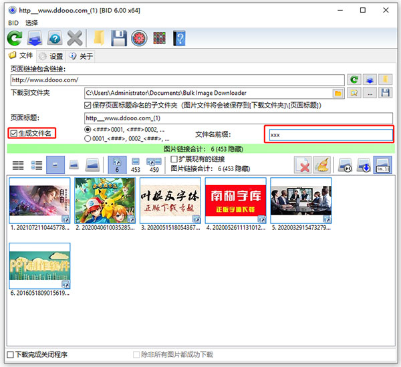Click the download folder path field
The height and width of the screenshot is (367, 401).
209,93
